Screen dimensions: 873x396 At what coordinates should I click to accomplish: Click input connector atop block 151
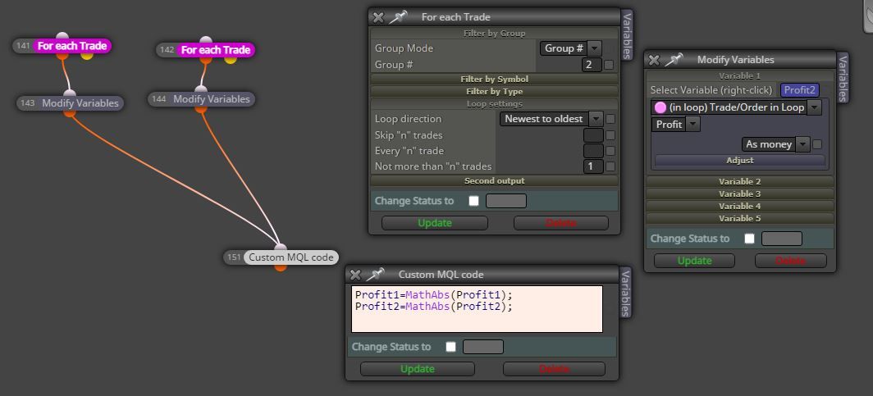coord(281,247)
